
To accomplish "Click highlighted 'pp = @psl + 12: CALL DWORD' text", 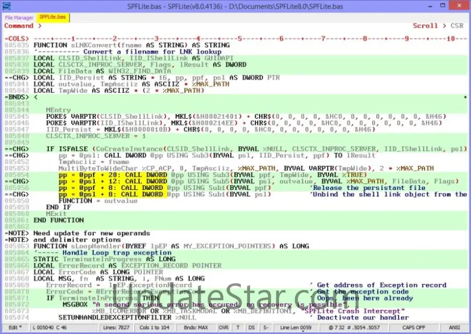I will [113, 181].
